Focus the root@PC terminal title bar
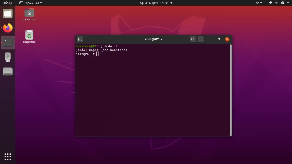292x164 pixels. pyautogui.click(x=153, y=39)
